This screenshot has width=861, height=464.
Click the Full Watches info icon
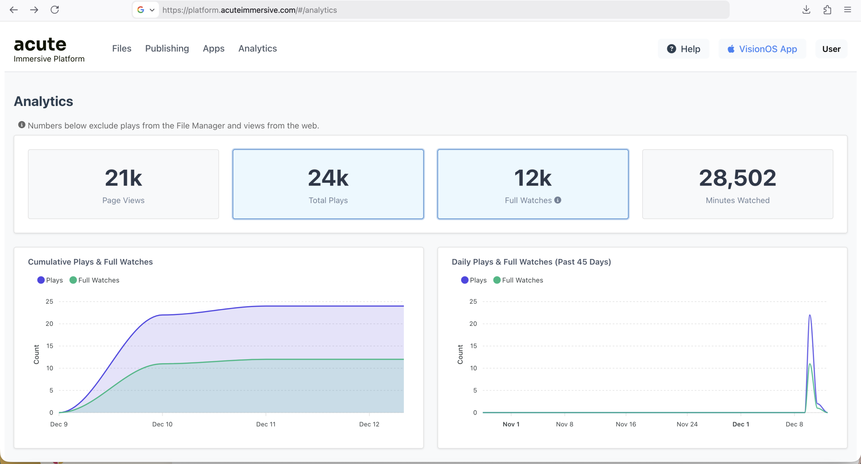[558, 200]
